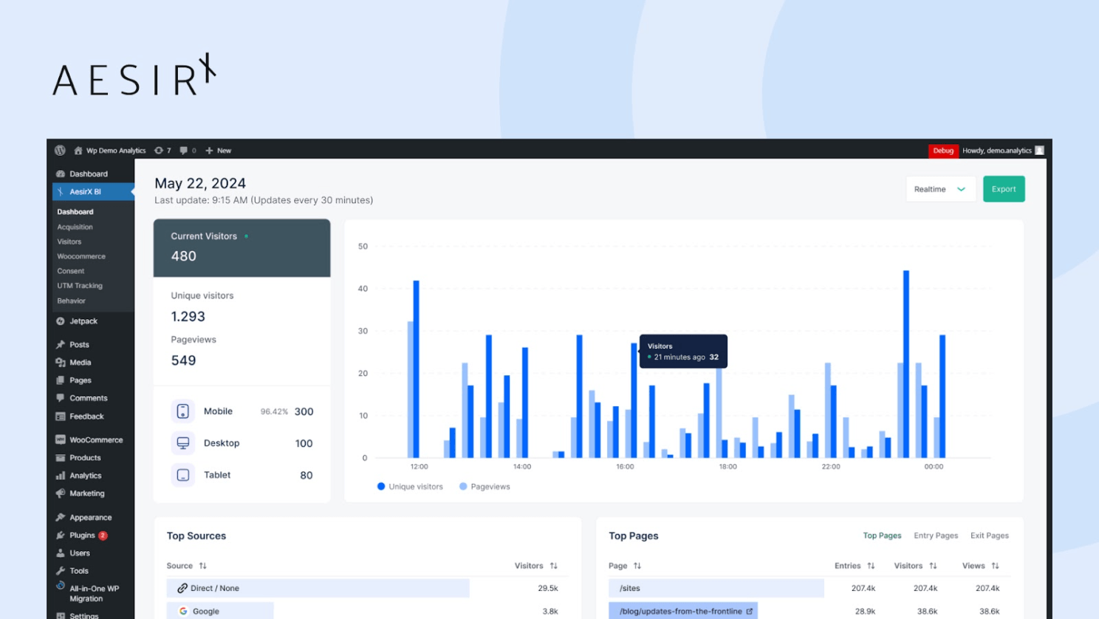The image size is (1099, 619).
Task: Open the Realtime dropdown
Action: click(x=940, y=188)
